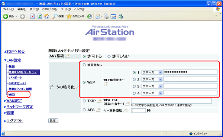The height and width of the screenshot is (137, 223).
Task: Open help icon beside ANY接続 label
Action: pyautogui.click(x=68, y=56)
